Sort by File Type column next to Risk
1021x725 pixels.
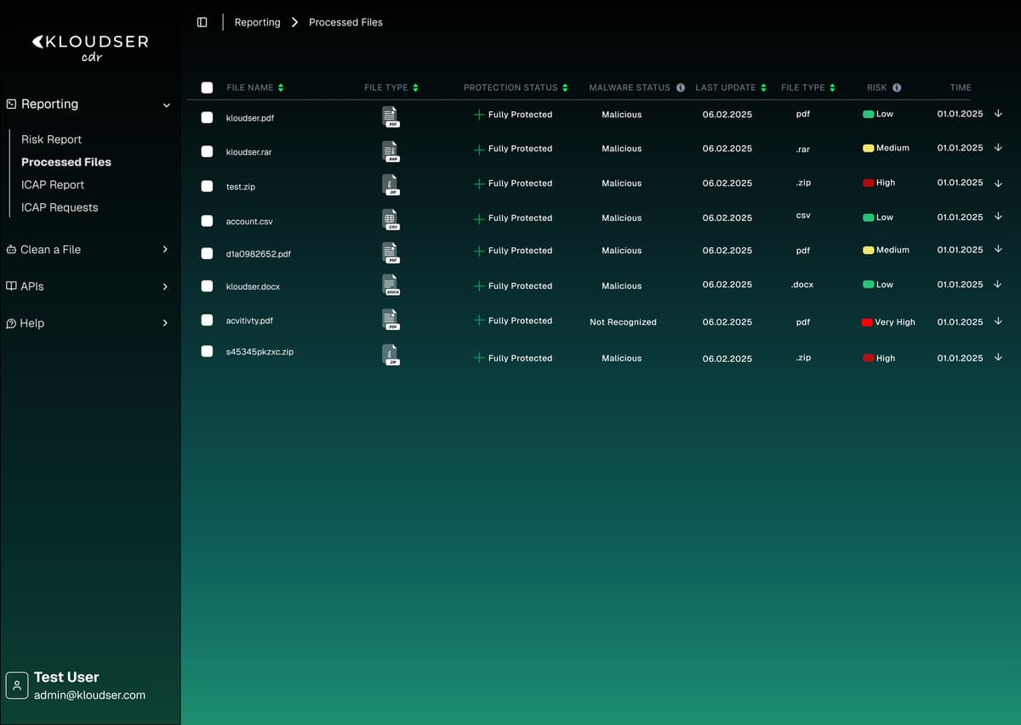pyautogui.click(x=832, y=88)
